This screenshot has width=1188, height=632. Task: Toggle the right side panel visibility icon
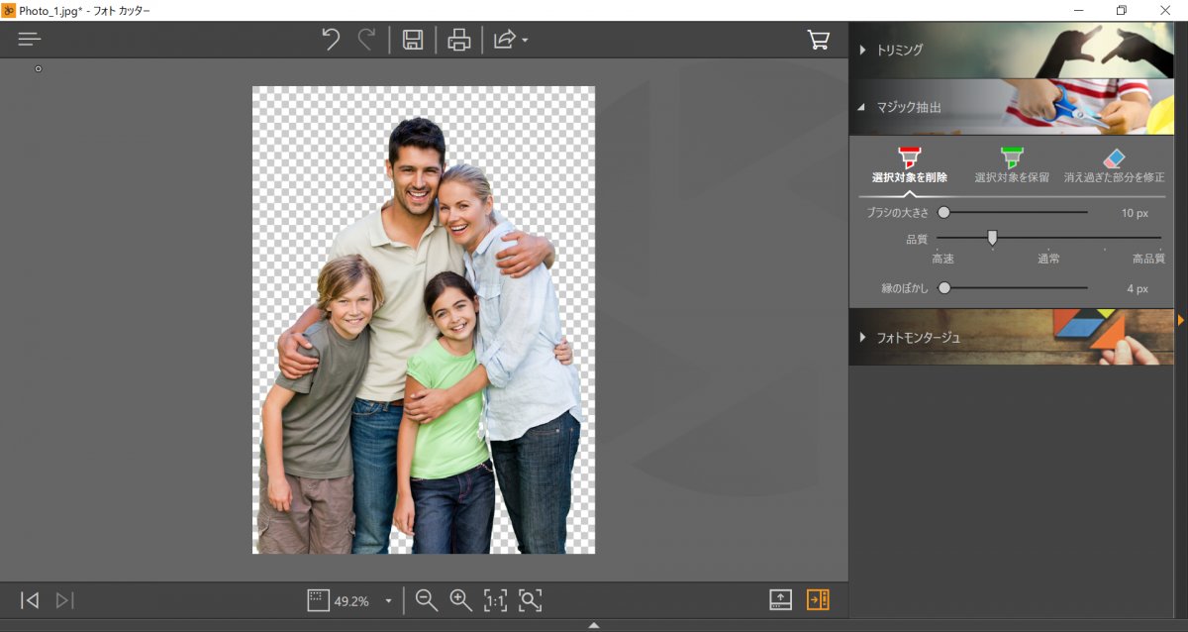tap(818, 599)
